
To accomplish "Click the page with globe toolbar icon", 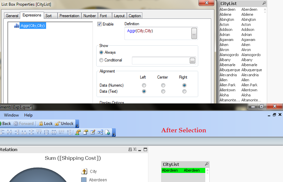I will (x=108, y=132).
